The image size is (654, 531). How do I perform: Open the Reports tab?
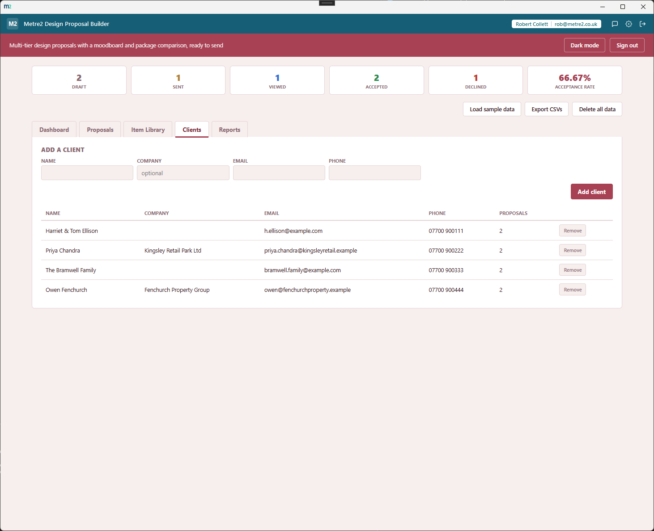(x=229, y=130)
